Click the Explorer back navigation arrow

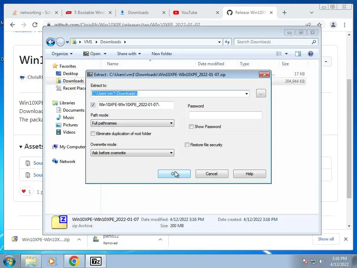(x=51, y=42)
